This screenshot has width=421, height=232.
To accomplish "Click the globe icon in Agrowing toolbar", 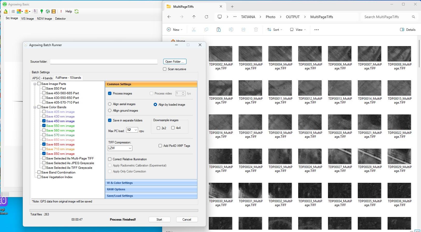I will pos(48,11).
